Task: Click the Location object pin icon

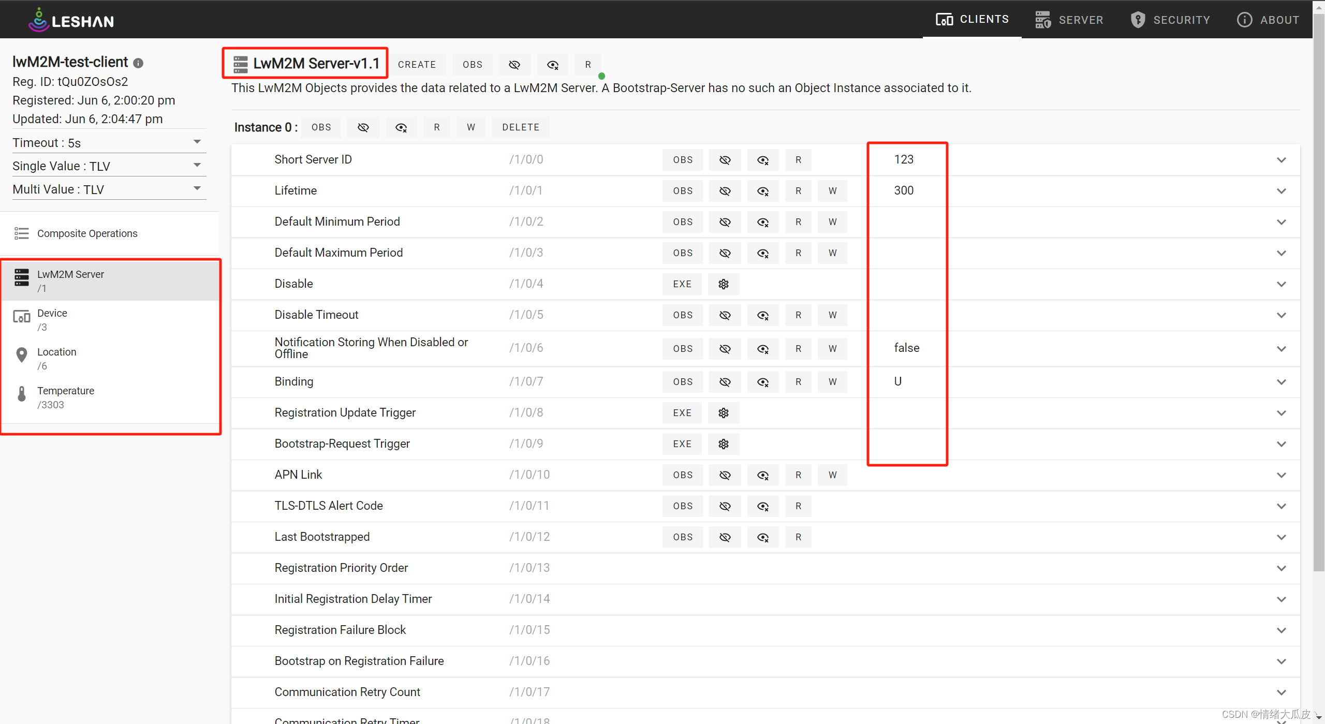Action: (x=22, y=355)
